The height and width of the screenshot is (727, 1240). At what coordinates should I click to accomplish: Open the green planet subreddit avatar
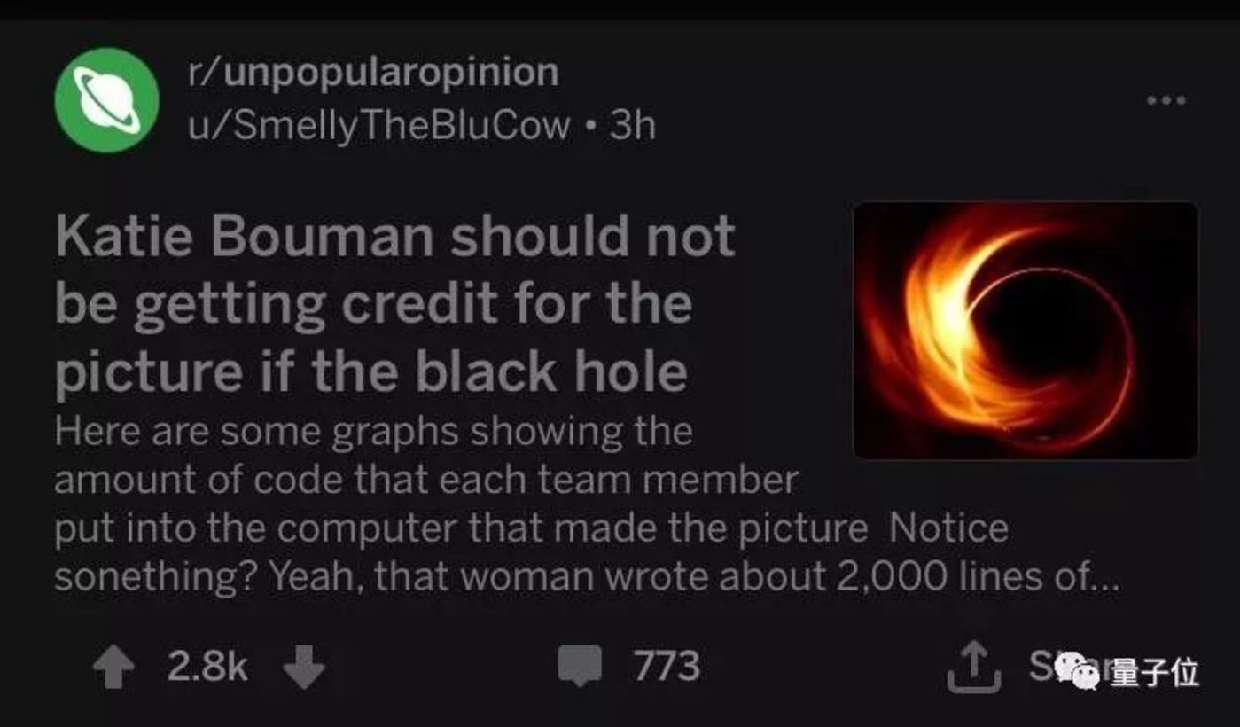click(106, 100)
